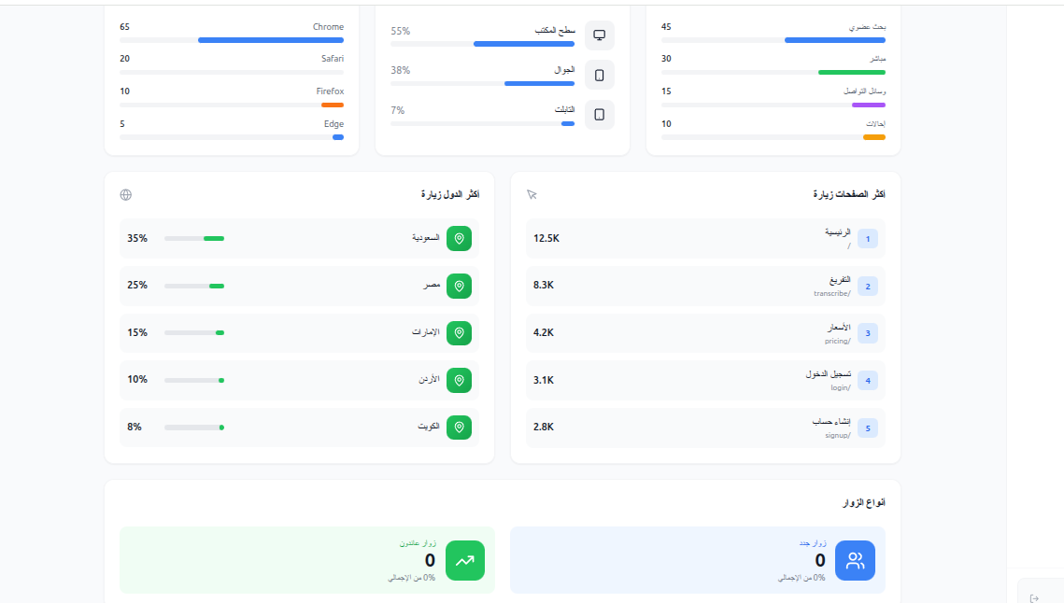Image resolution: width=1064 pixels, height=603 pixels.
Task: Click the location pin icon for مصر
Action: coord(459,286)
